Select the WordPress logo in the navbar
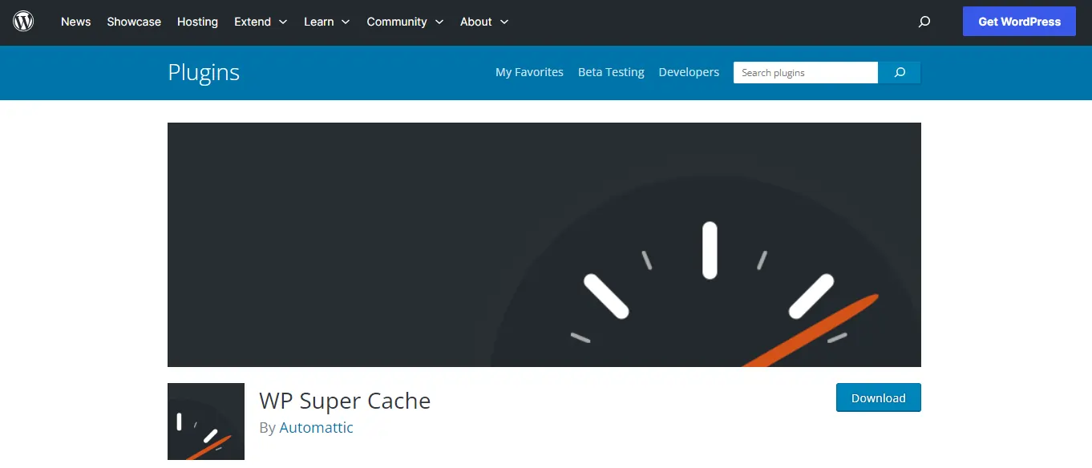This screenshot has width=1092, height=468. point(22,22)
